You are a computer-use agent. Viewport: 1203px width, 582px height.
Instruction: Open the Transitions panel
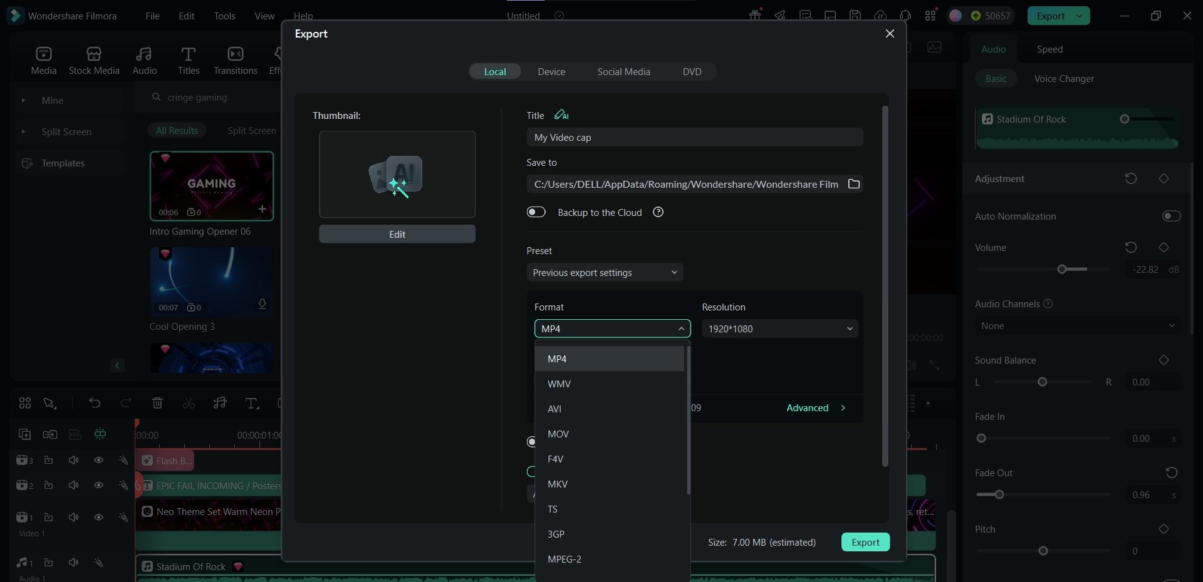(x=236, y=61)
